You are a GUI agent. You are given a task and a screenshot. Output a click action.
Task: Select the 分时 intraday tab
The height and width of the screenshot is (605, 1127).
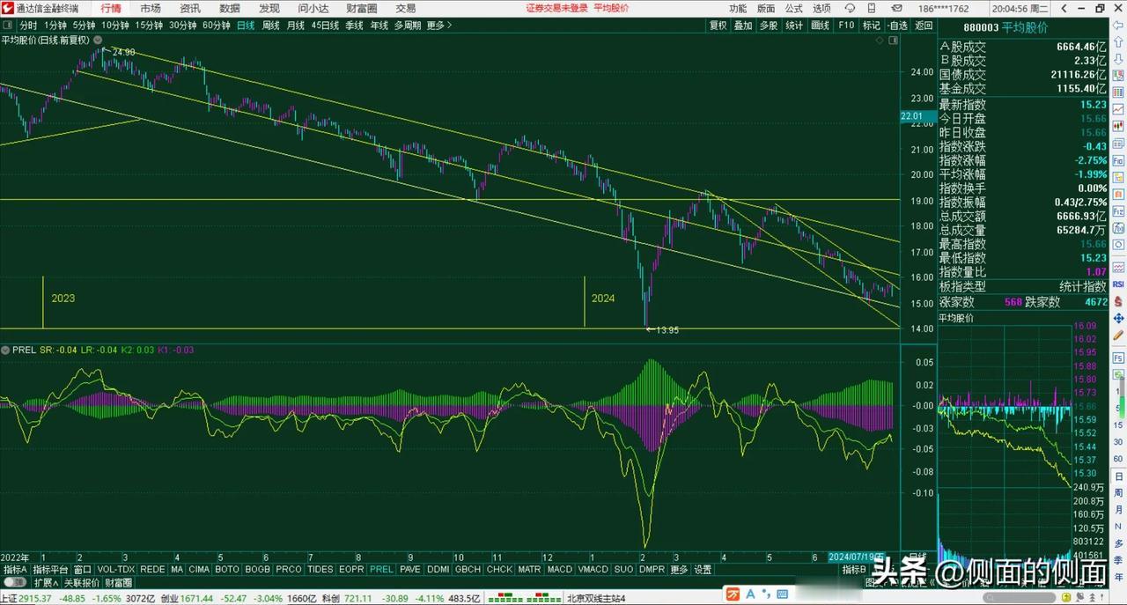[28, 26]
